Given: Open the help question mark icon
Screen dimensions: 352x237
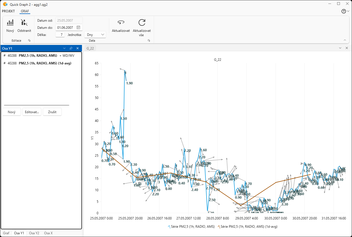Looking at the screenshot, I should pyautogui.click(x=343, y=11).
